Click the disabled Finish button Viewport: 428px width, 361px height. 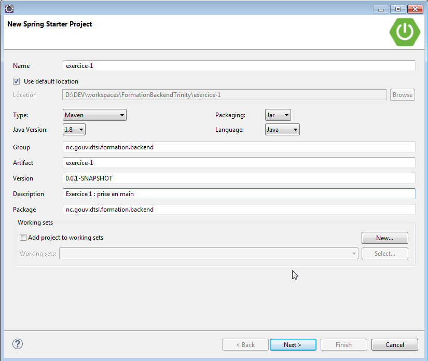tap(343, 344)
